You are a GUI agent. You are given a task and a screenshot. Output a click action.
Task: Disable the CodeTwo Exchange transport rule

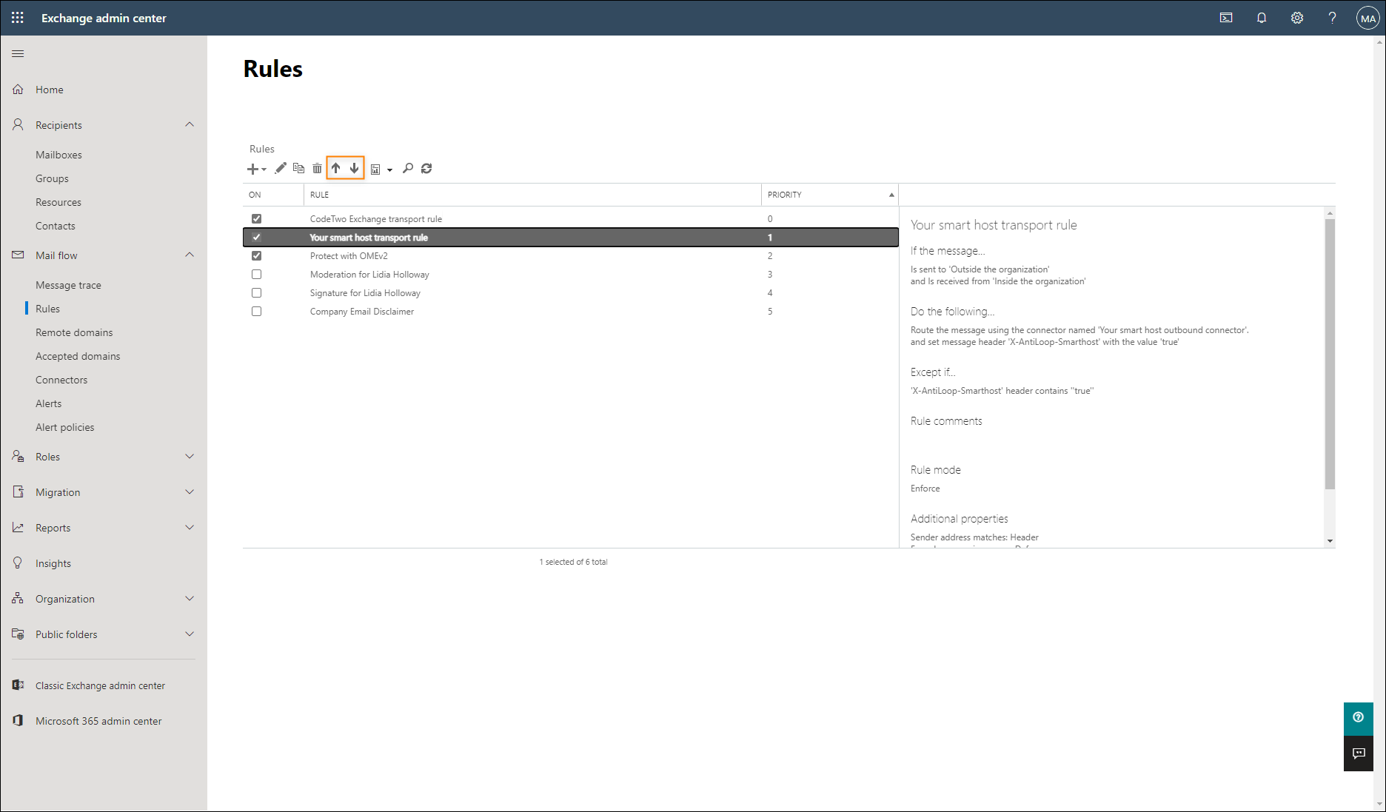pos(256,218)
